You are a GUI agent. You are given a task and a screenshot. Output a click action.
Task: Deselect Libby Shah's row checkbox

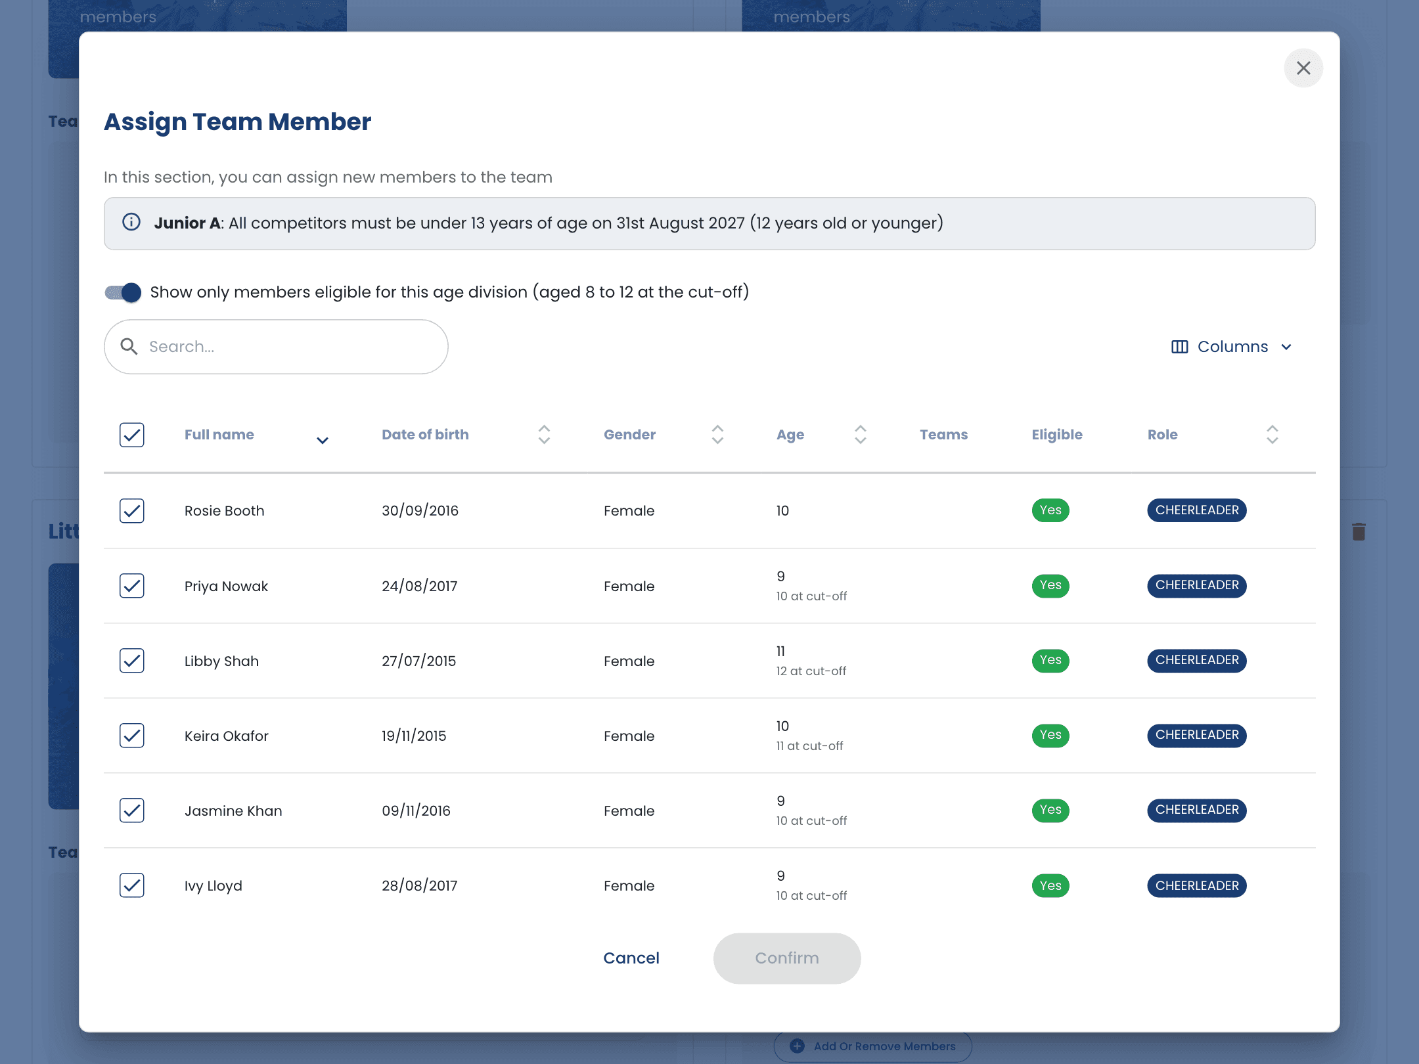[x=132, y=660]
